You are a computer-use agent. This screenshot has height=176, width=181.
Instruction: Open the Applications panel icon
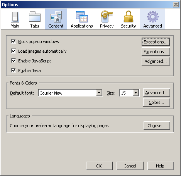[82, 17]
